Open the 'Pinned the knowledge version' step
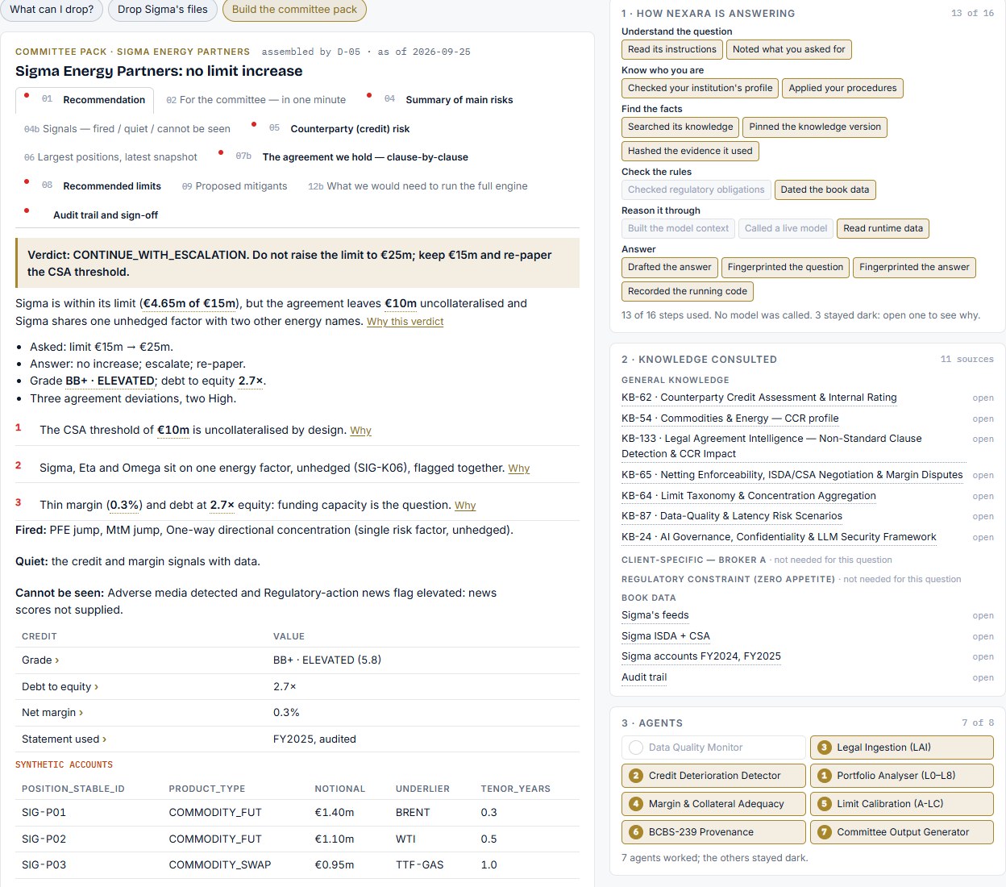 pyautogui.click(x=815, y=127)
